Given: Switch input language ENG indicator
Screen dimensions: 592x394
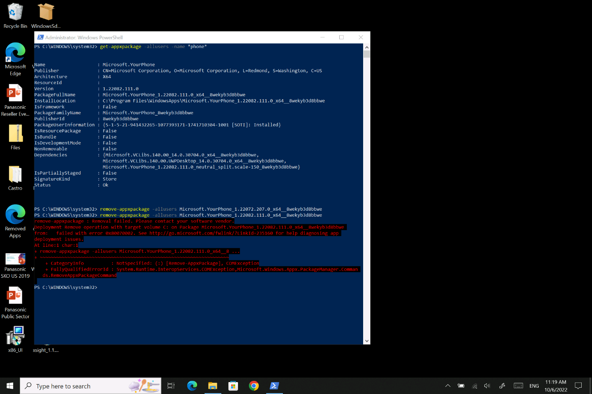Looking at the screenshot, I should pyautogui.click(x=534, y=386).
